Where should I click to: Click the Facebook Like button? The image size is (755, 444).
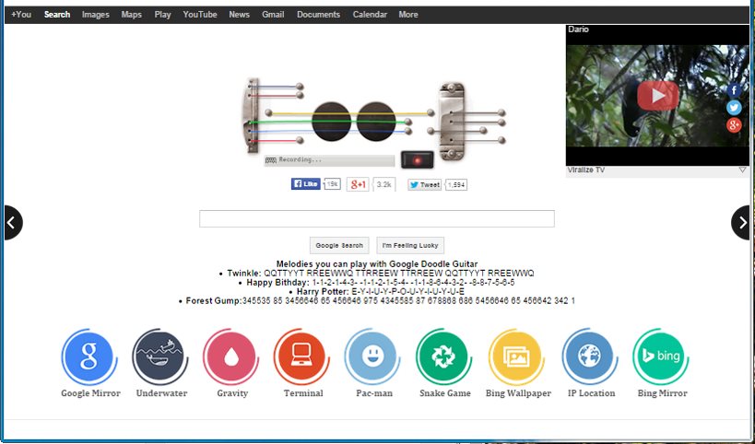(x=306, y=183)
